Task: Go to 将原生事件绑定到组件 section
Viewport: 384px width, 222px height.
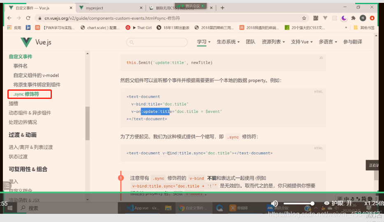Action: 37,85
